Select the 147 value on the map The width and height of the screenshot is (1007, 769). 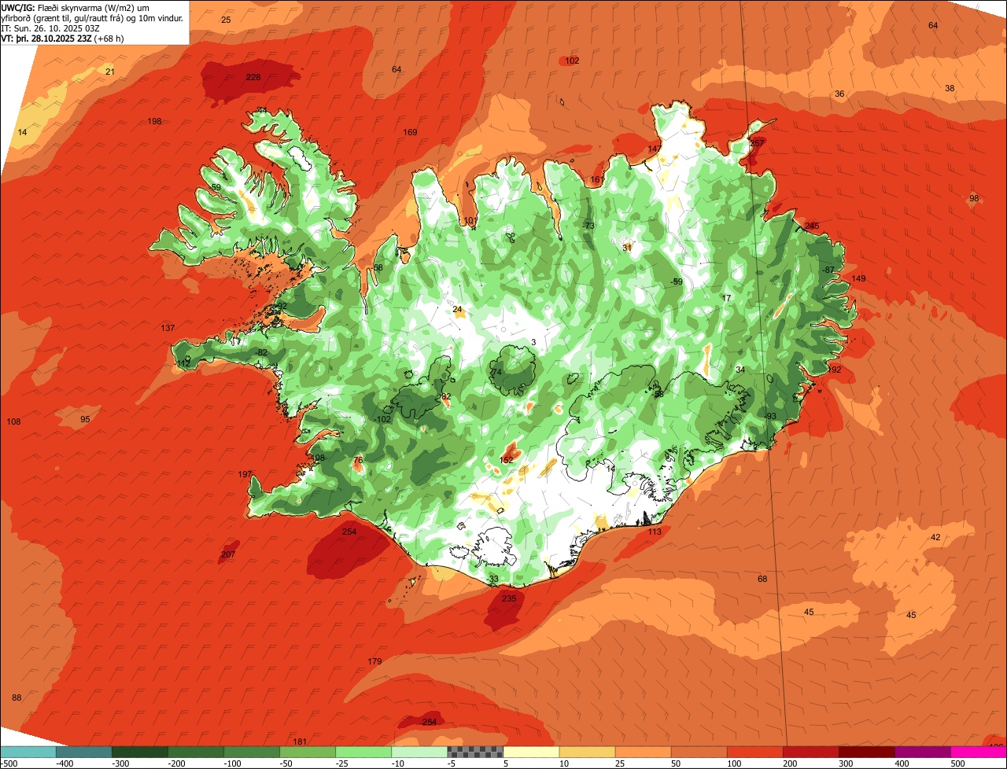click(655, 149)
